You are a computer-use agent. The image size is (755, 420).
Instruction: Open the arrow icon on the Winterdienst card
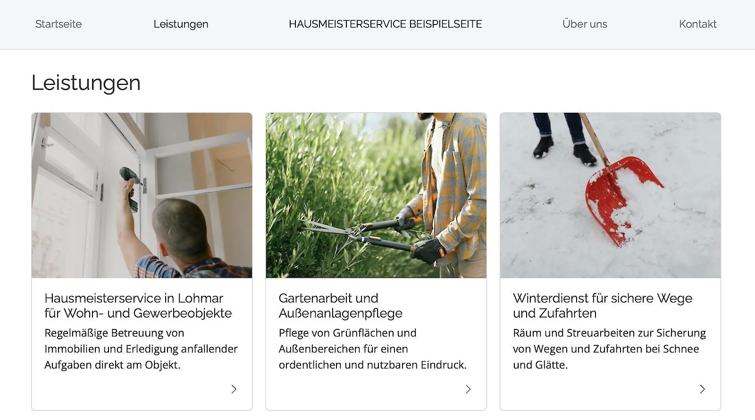[702, 389]
